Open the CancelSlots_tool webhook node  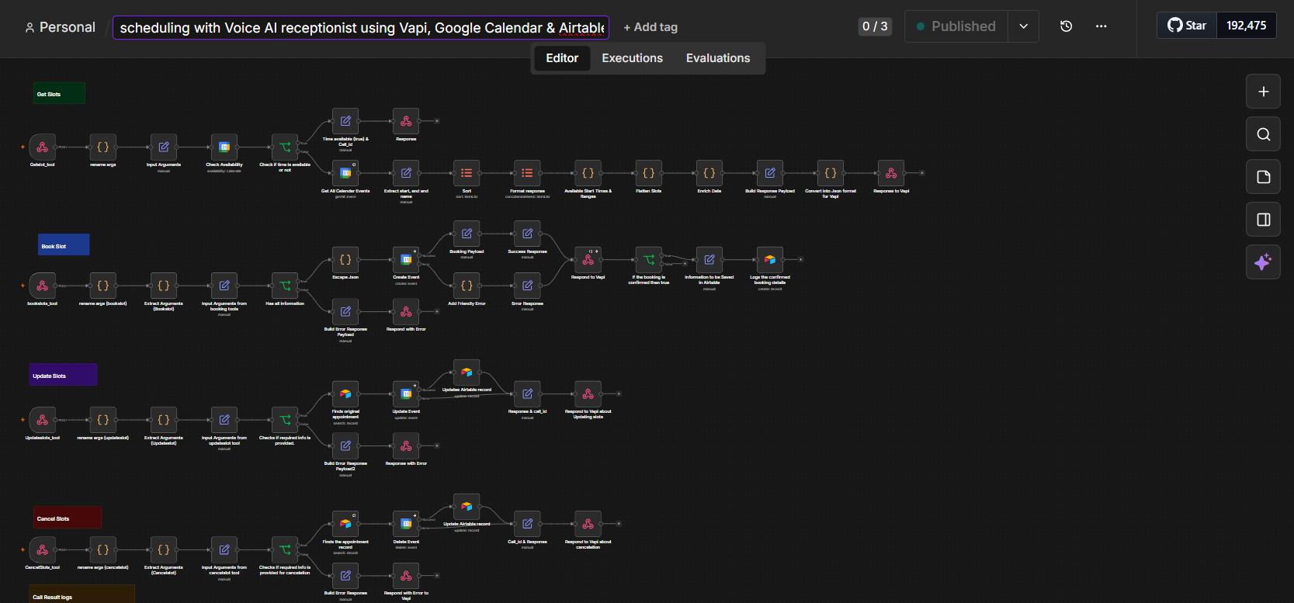point(42,549)
